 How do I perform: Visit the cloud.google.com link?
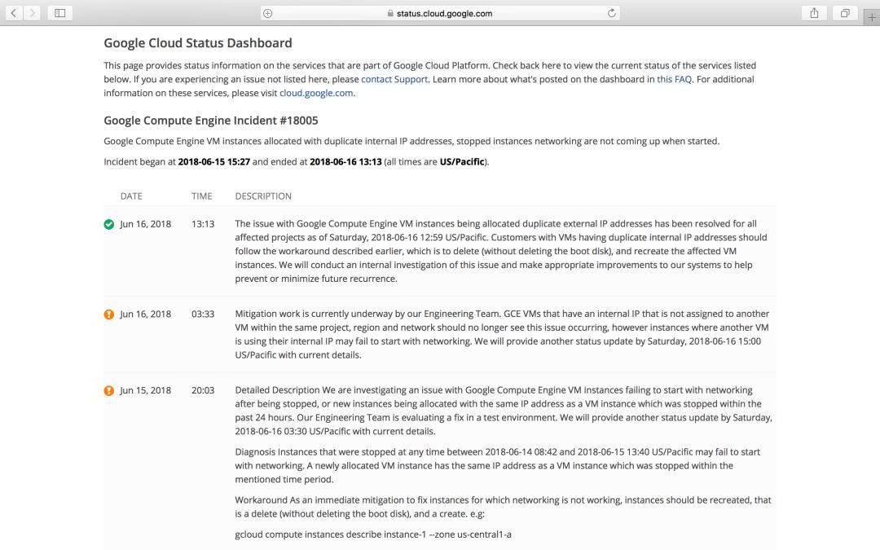click(x=316, y=93)
